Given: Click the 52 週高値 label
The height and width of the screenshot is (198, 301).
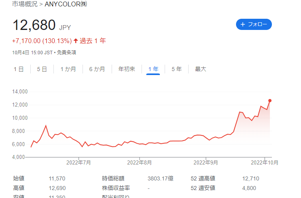Looking at the screenshot, I should coord(203,178).
